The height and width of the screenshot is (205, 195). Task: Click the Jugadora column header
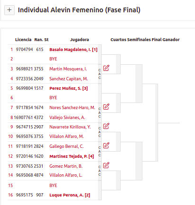[80, 40]
